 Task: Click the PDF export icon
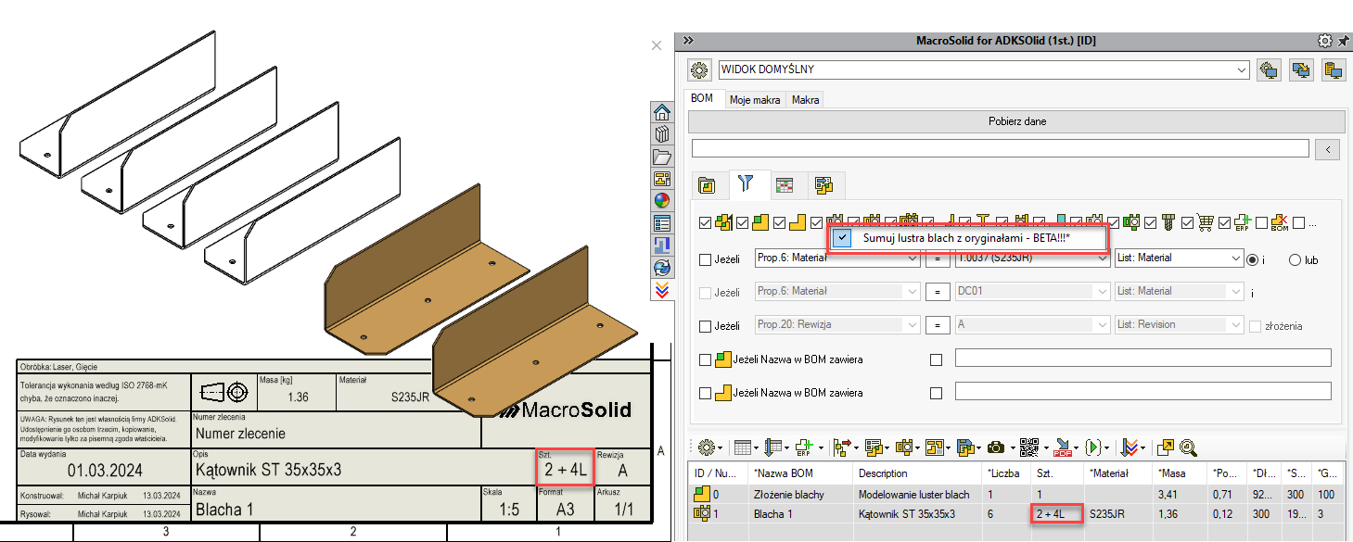point(1063,447)
